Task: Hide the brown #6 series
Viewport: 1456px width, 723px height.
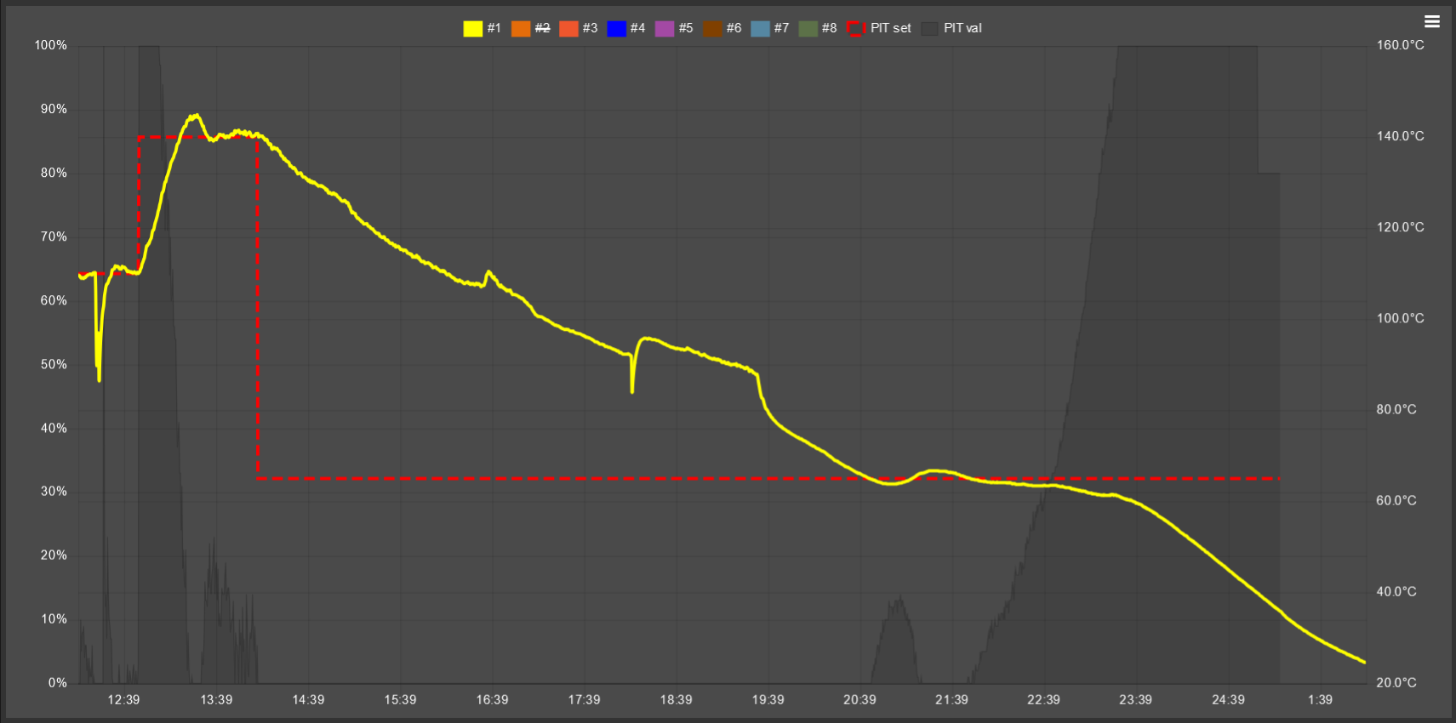Action: tap(722, 28)
